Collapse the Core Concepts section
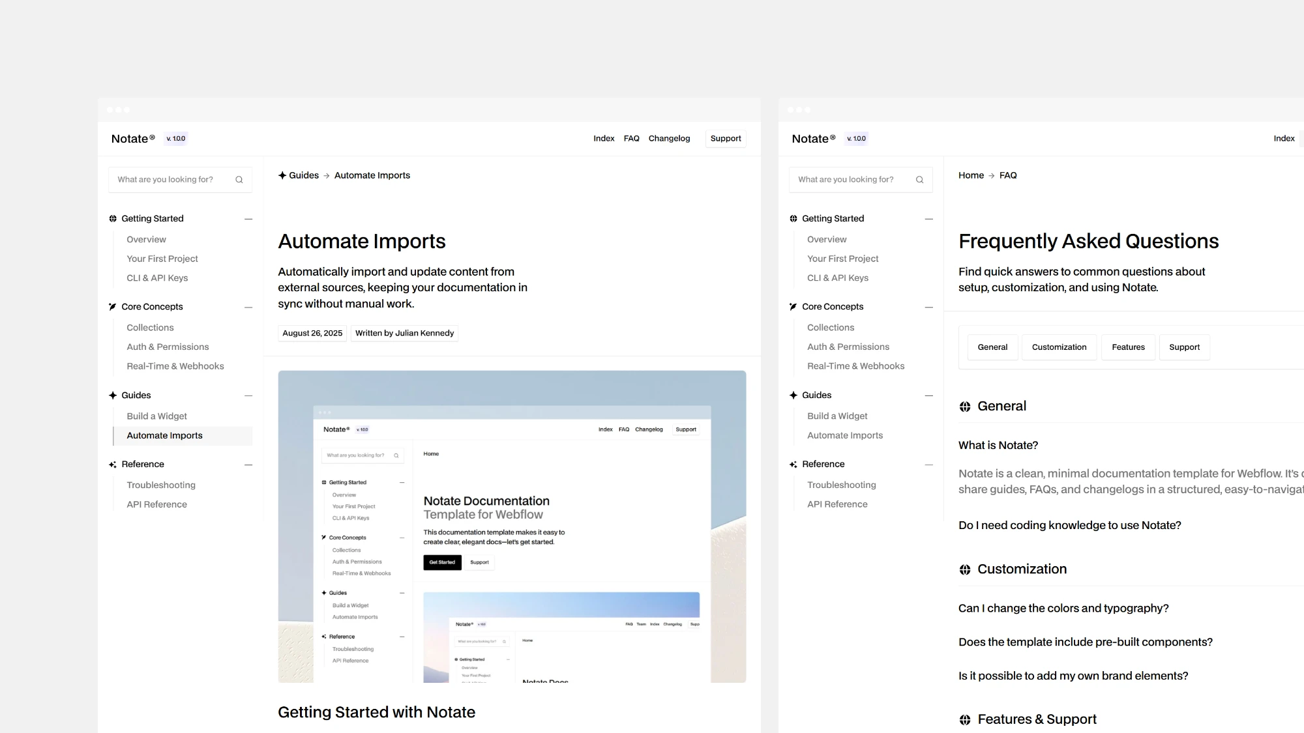The width and height of the screenshot is (1304, 733). click(248, 306)
